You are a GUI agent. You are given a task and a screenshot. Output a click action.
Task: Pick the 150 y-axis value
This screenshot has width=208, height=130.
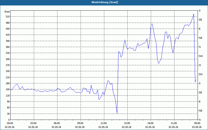coord(8,89)
